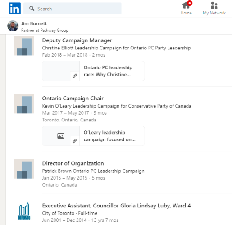
Task: Click the Jim Burnett name in header
Action: point(34,23)
